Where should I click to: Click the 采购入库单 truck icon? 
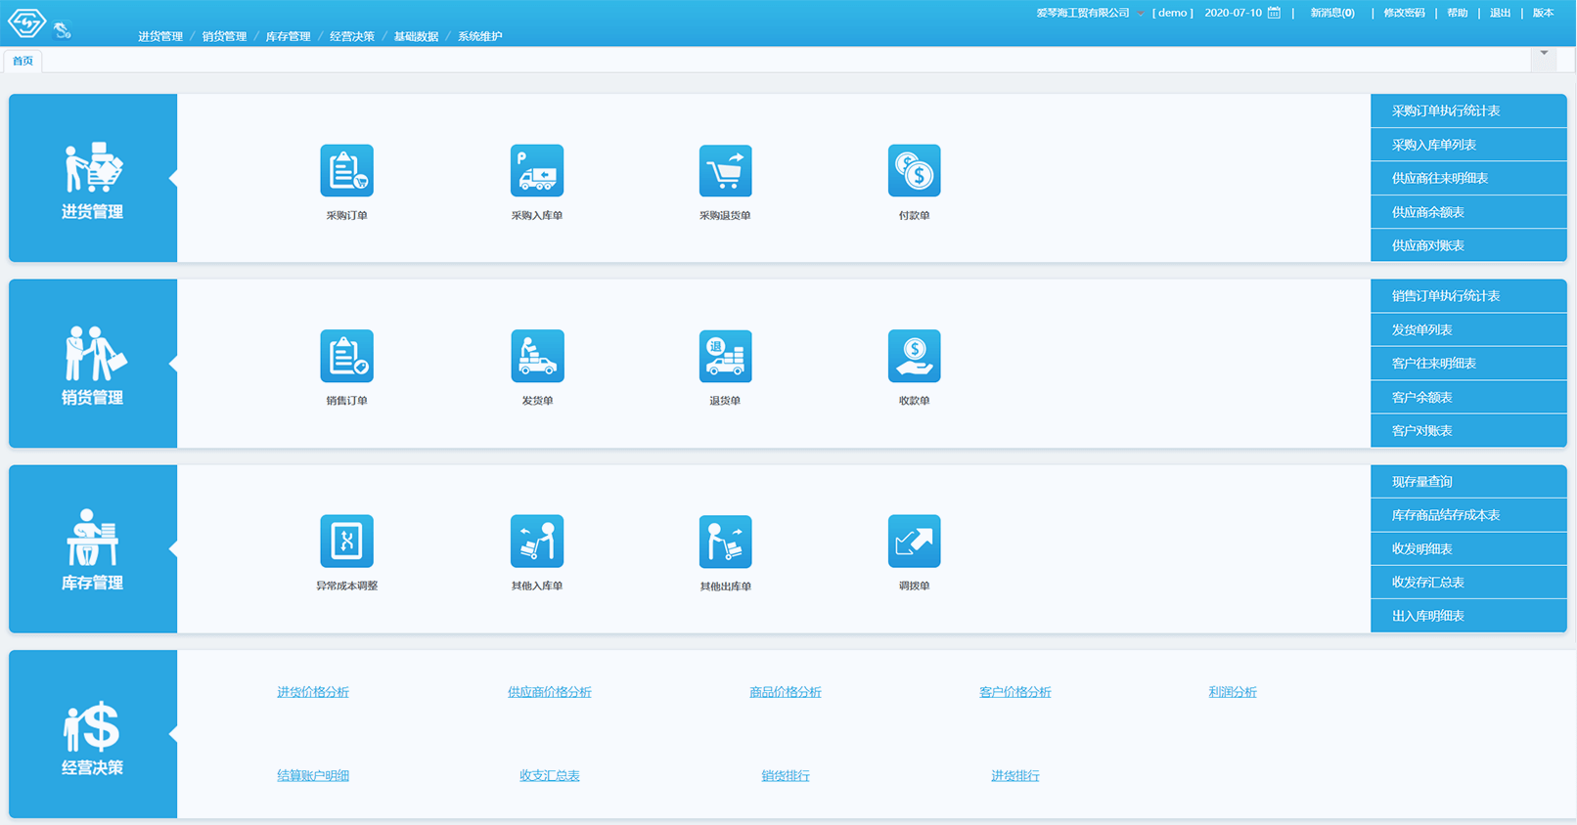[536, 171]
